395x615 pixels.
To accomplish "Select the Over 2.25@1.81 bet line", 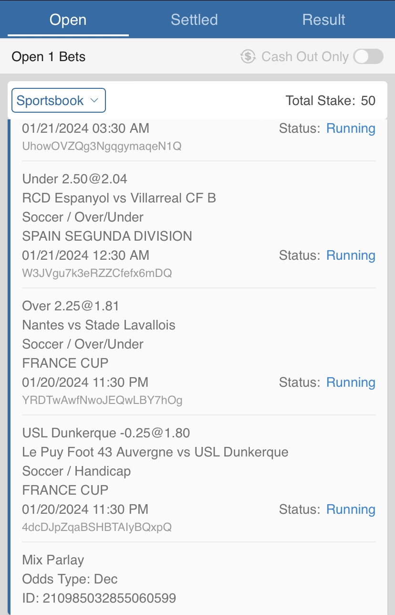I will pos(71,306).
